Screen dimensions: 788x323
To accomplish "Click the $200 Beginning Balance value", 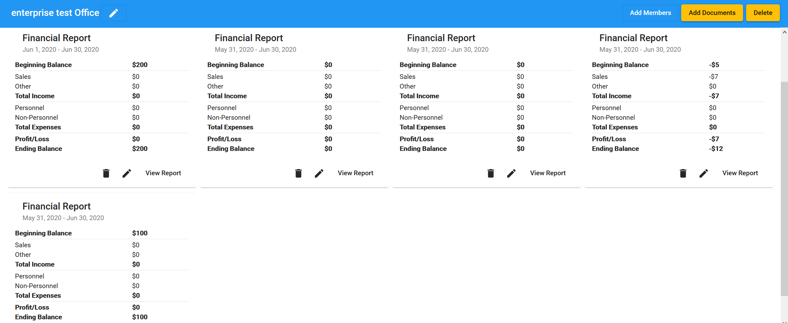I will coord(140,65).
